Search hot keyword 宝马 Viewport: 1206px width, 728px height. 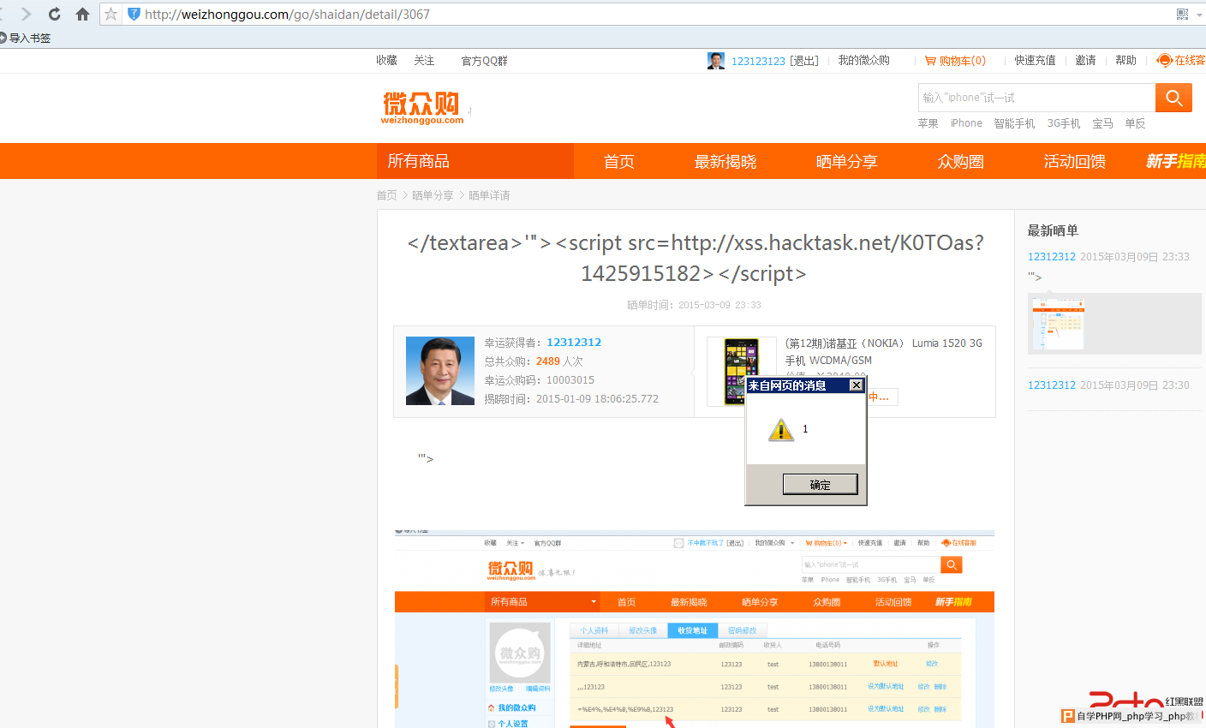pos(1102,123)
